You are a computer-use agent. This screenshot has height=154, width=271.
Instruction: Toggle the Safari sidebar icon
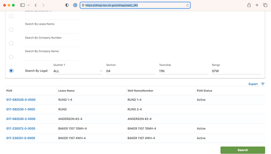(x=22, y=5)
